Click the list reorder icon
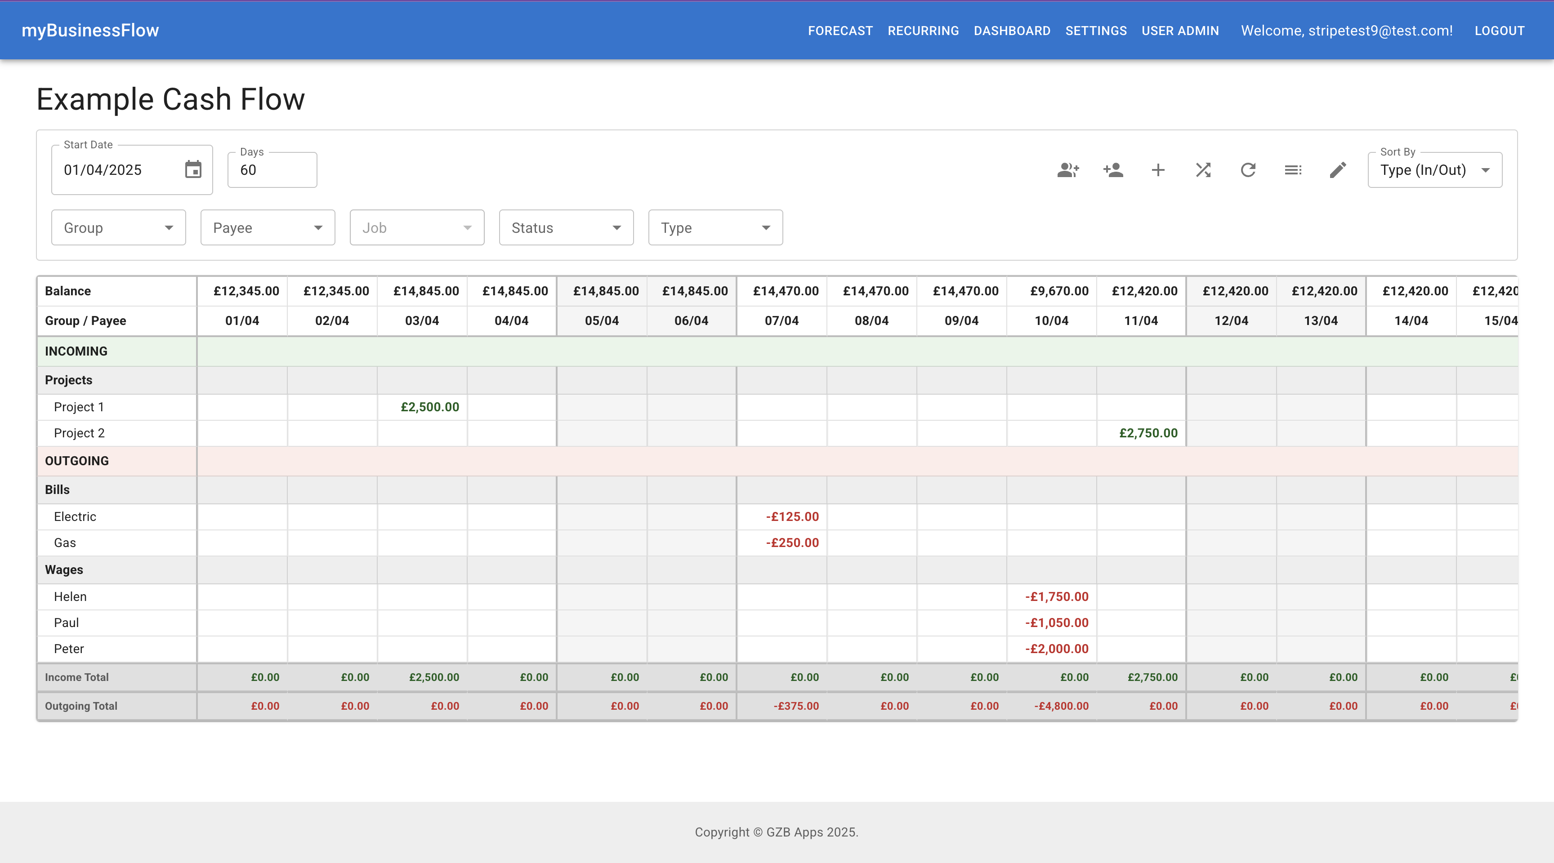Image resolution: width=1554 pixels, height=863 pixels. click(1293, 170)
